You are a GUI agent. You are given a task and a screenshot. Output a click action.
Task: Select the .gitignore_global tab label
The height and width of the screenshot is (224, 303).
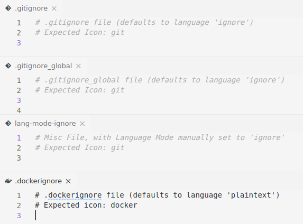point(43,66)
